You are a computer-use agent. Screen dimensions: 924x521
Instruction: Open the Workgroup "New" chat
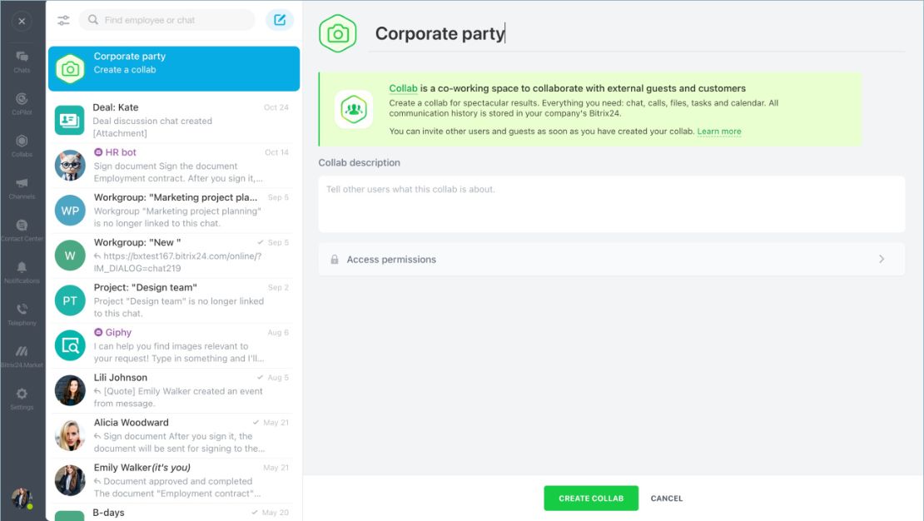click(x=174, y=256)
